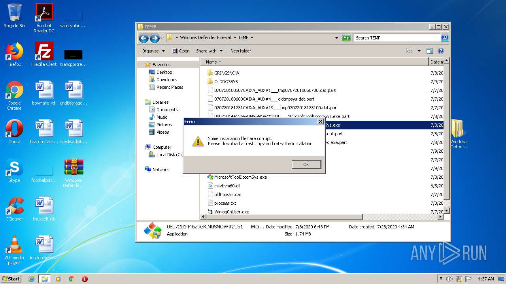This screenshot has height=284, width=506.
Task: Open CCleaner desktop icon
Action: point(14,209)
